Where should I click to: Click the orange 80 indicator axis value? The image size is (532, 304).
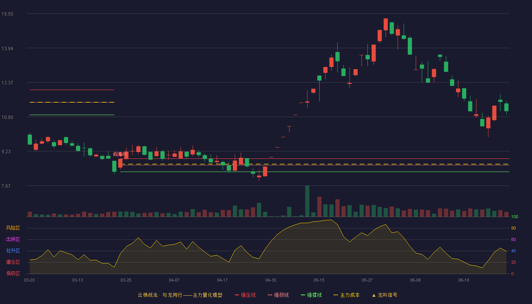point(513,228)
